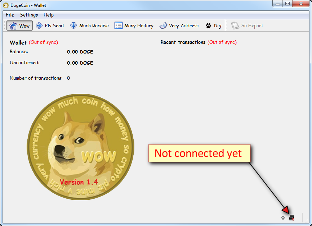Click the So Export clipboard icon
Screen dimensions: 312x226
click(235, 26)
